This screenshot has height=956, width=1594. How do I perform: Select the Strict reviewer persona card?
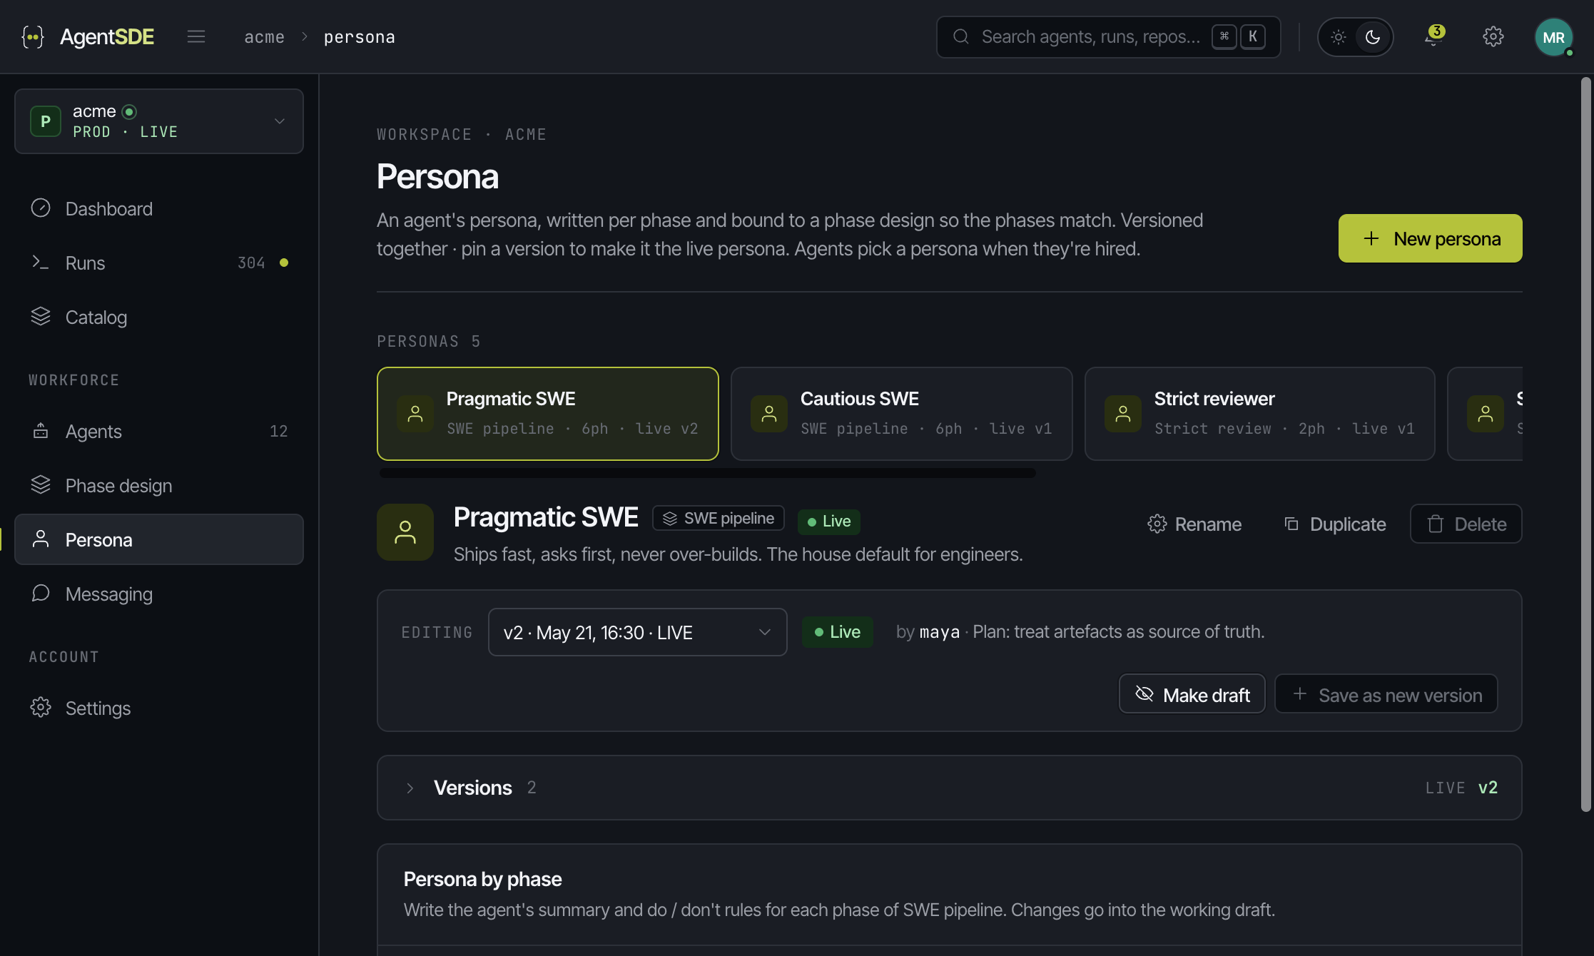click(x=1259, y=414)
